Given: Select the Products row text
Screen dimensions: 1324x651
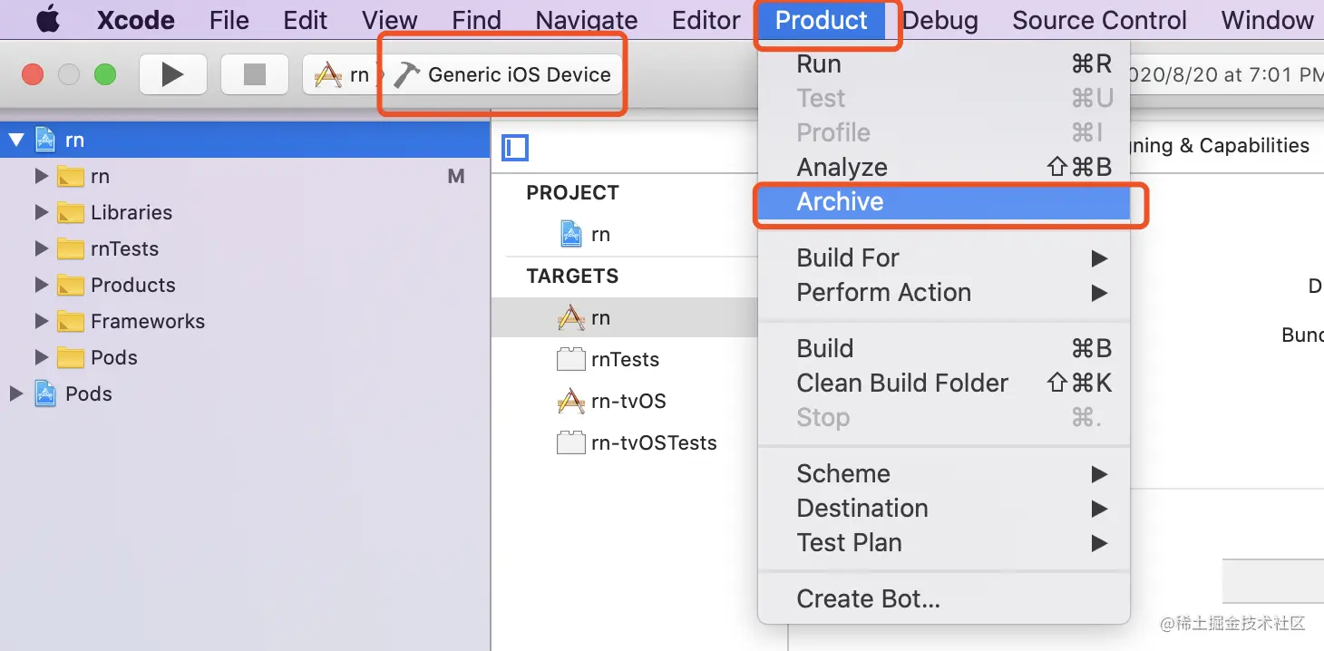Looking at the screenshot, I should tap(133, 285).
